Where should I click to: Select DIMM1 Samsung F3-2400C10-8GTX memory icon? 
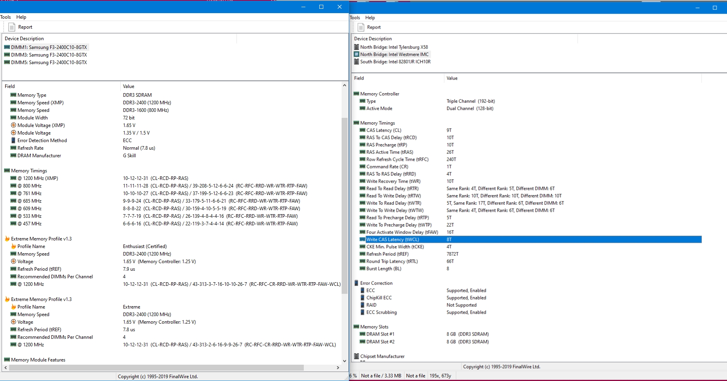[x=7, y=47]
